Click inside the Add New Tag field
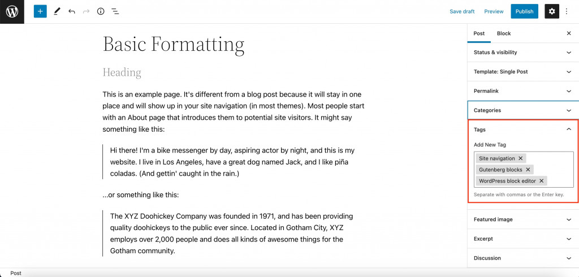 pyautogui.click(x=560, y=181)
